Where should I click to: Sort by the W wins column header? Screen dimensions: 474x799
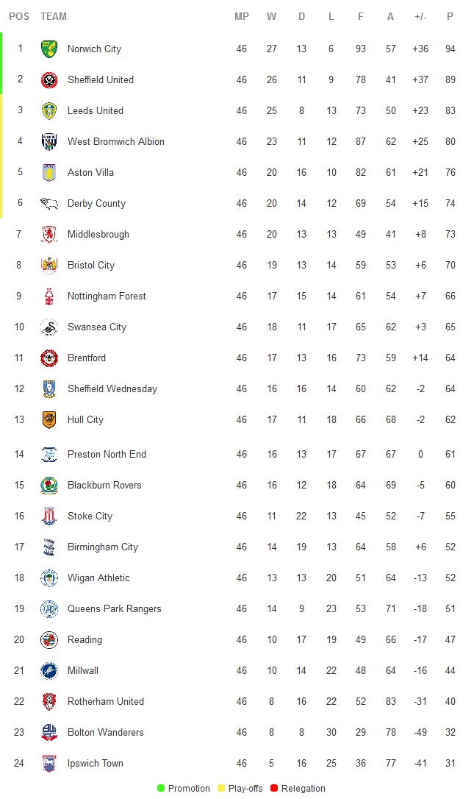coord(272,16)
